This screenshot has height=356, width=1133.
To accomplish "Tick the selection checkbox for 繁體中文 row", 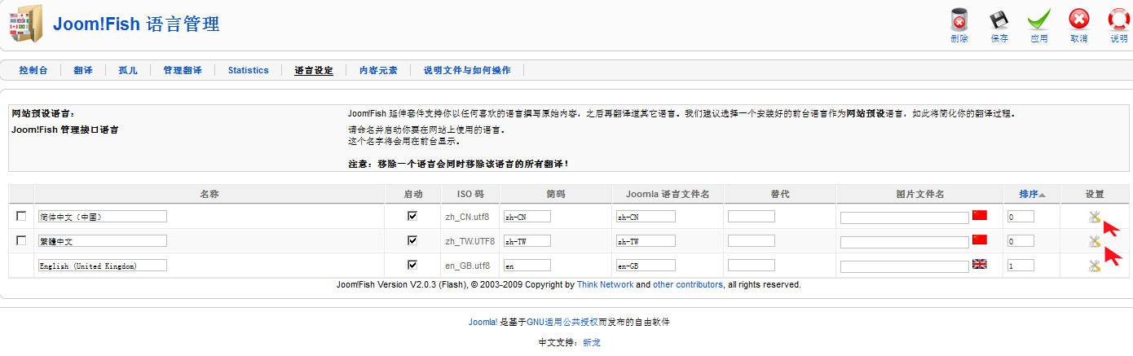I will point(21,240).
